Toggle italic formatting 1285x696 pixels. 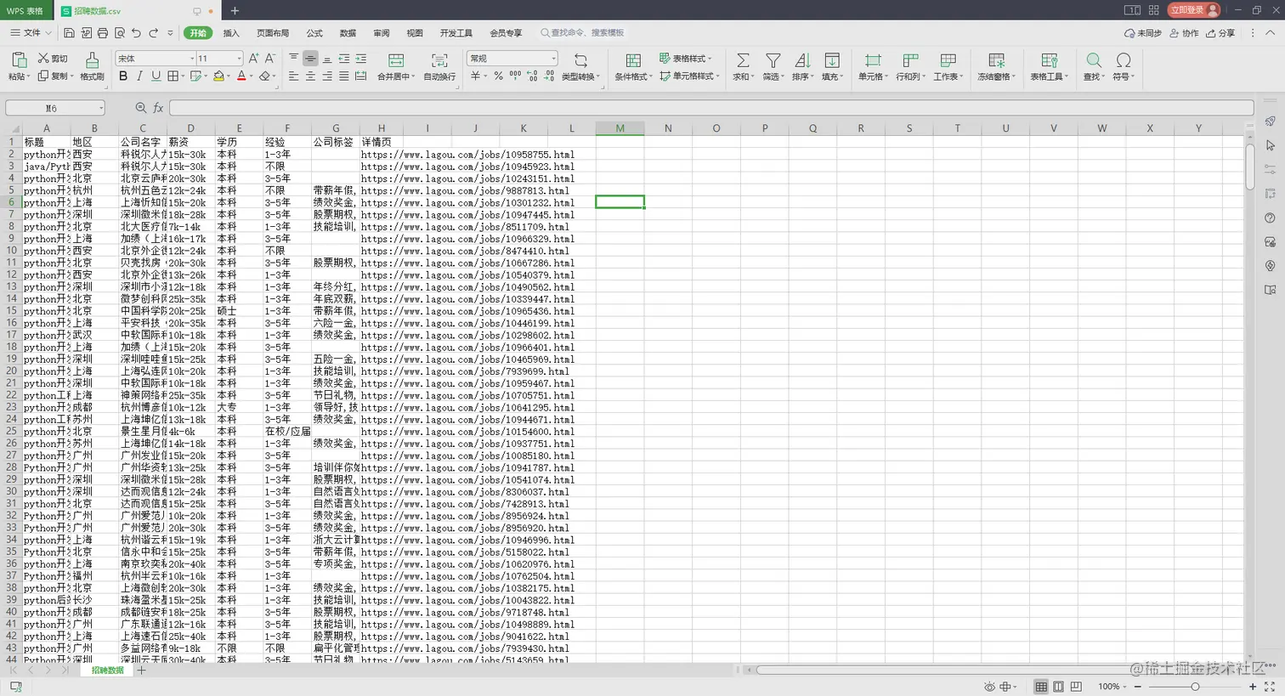point(139,76)
